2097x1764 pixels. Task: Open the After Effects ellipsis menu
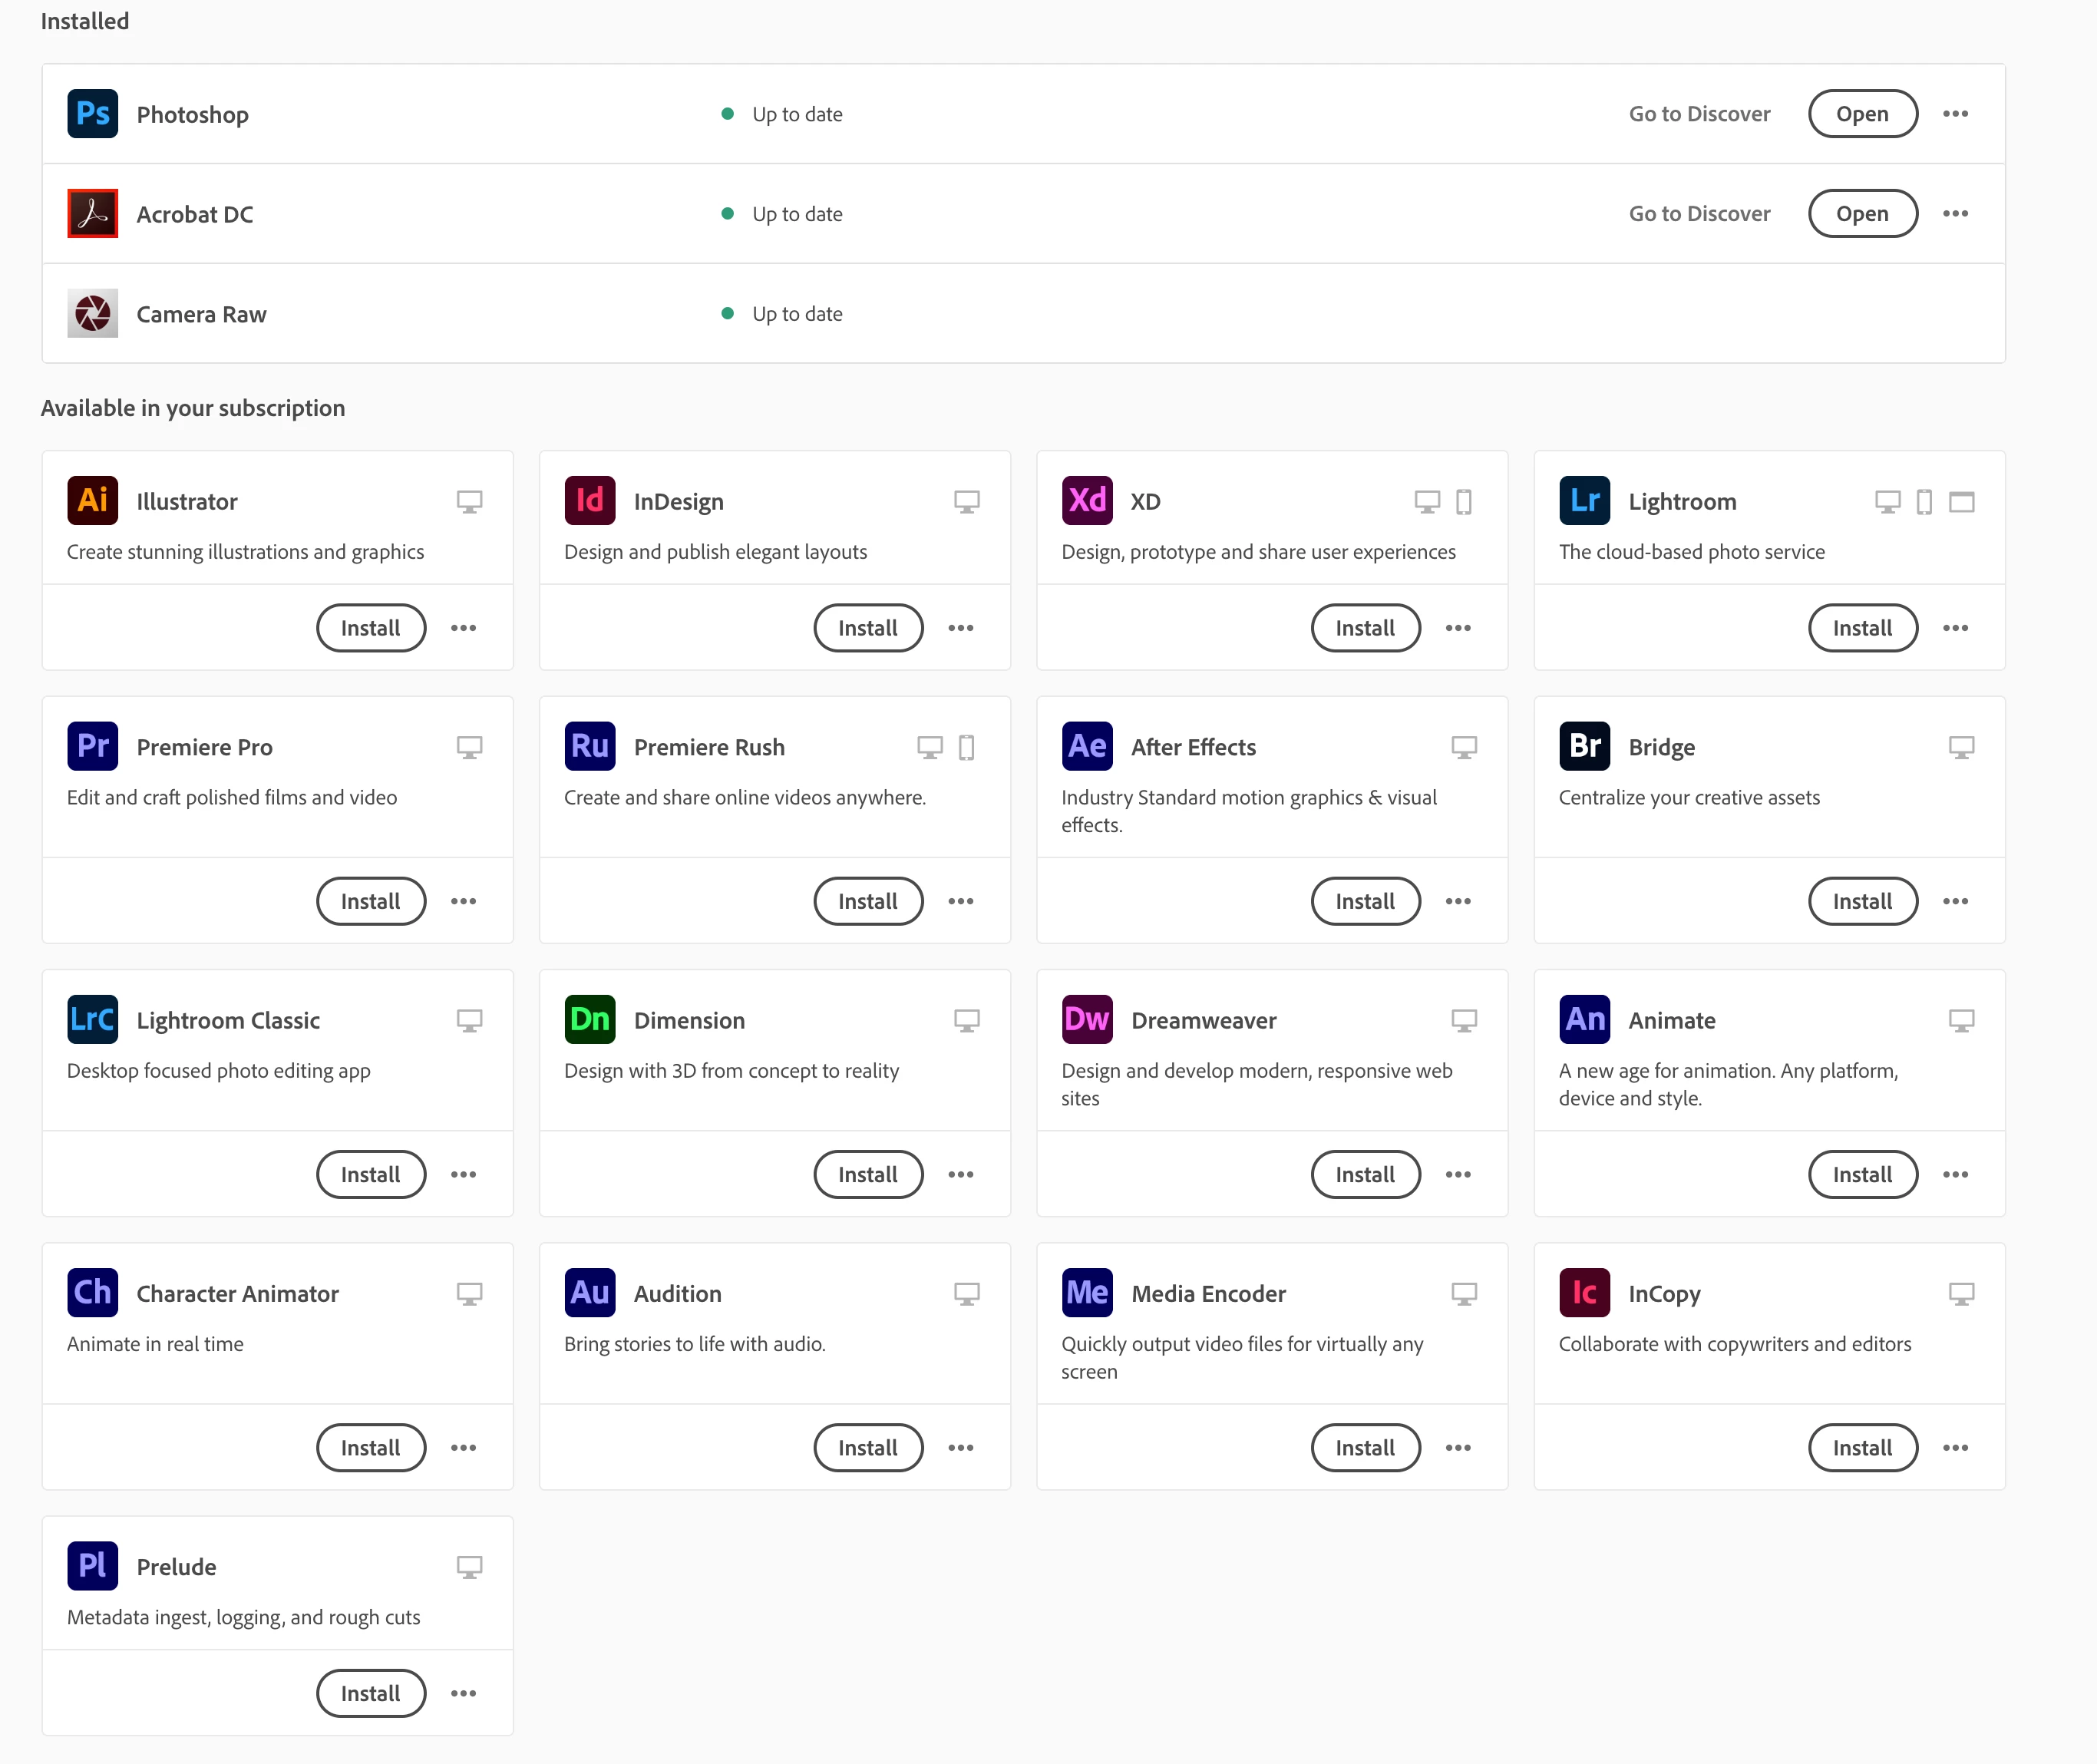1458,901
